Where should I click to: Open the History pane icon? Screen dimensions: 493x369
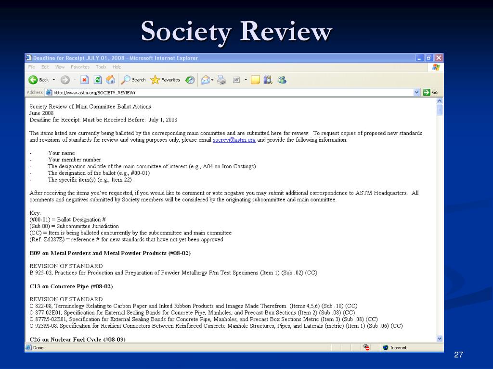point(190,80)
